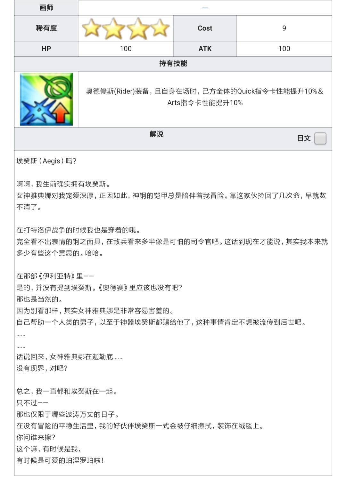Open the artist link dashes next to 画师
Screen dimensions: 346x477
205,8
